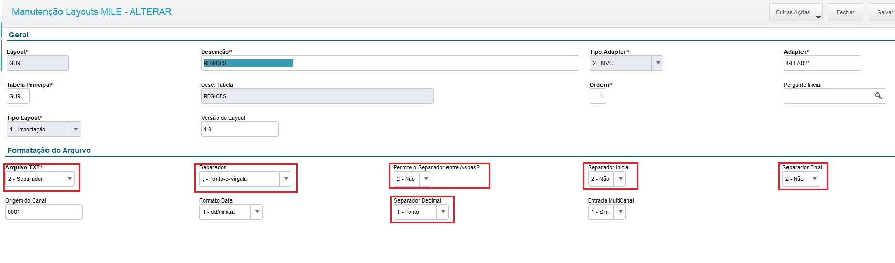
Task: Click the Descrição field label
Action: (216, 52)
